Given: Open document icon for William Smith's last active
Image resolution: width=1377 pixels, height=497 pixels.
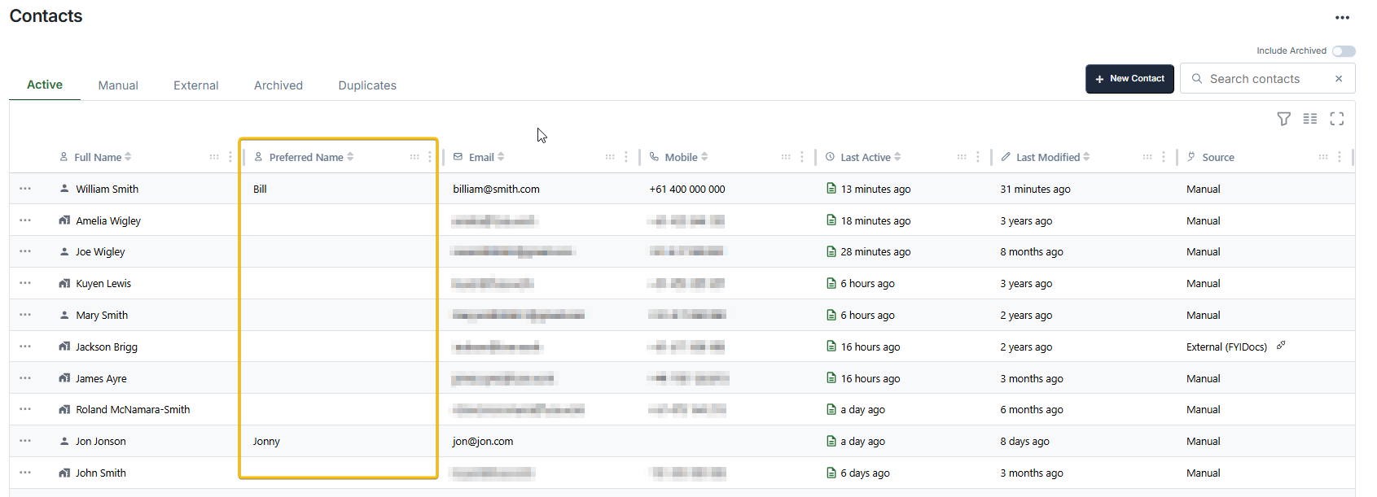Looking at the screenshot, I should (831, 189).
